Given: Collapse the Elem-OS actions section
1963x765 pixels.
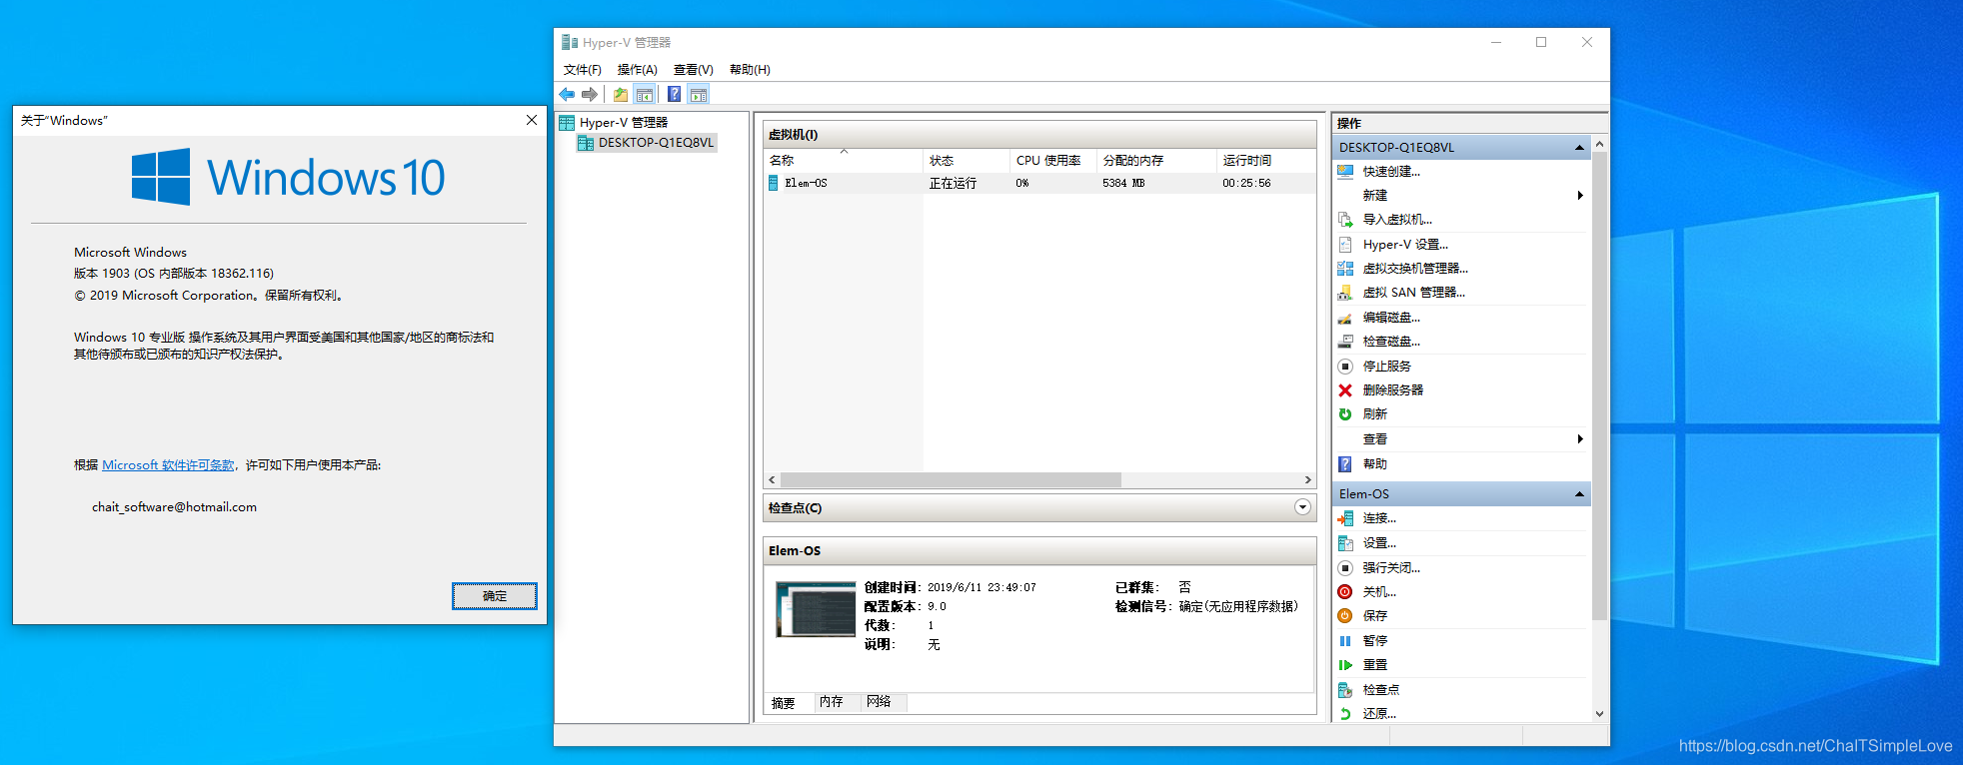Looking at the screenshot, I should point(1579,494).
